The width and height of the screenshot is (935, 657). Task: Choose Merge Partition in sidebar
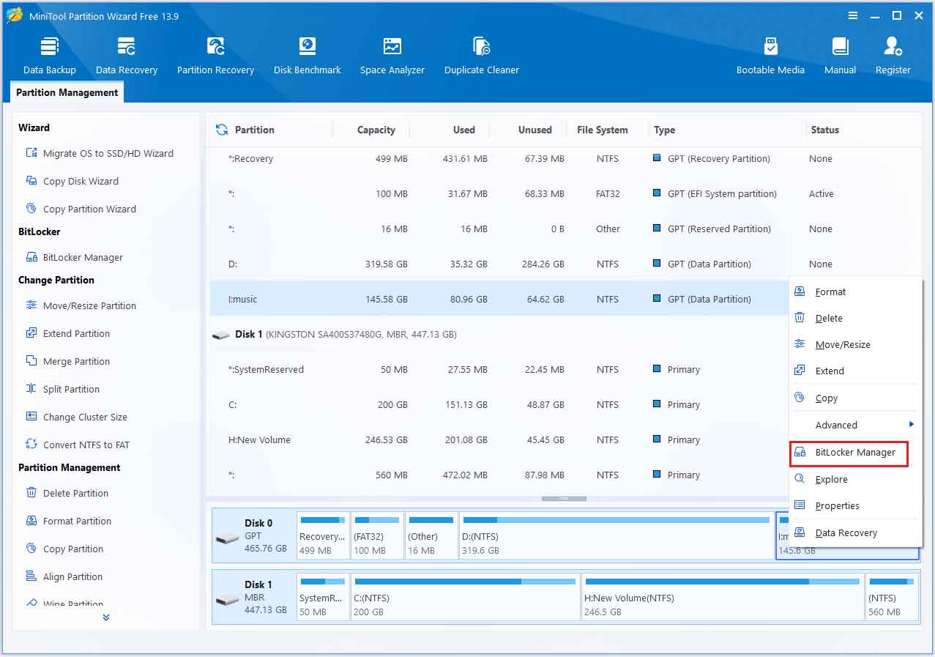(x=68, y=361)
